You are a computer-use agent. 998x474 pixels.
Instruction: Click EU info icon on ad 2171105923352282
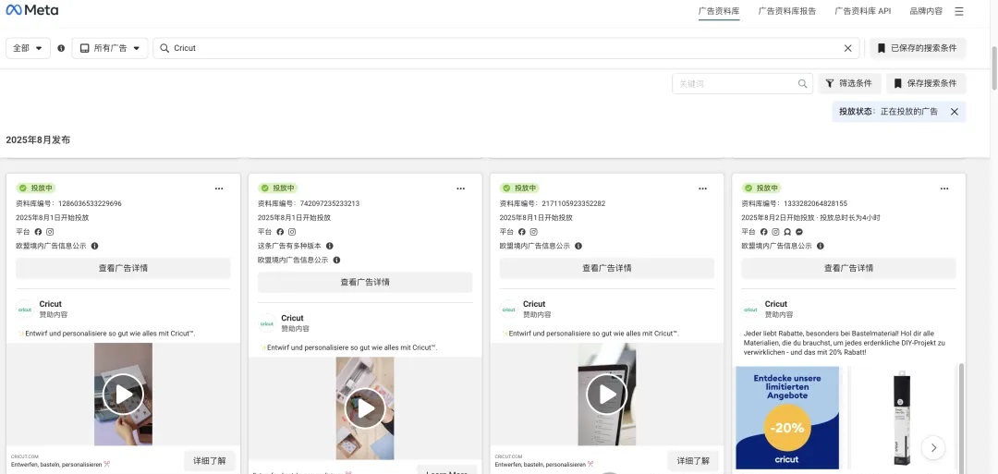(578, 246)
